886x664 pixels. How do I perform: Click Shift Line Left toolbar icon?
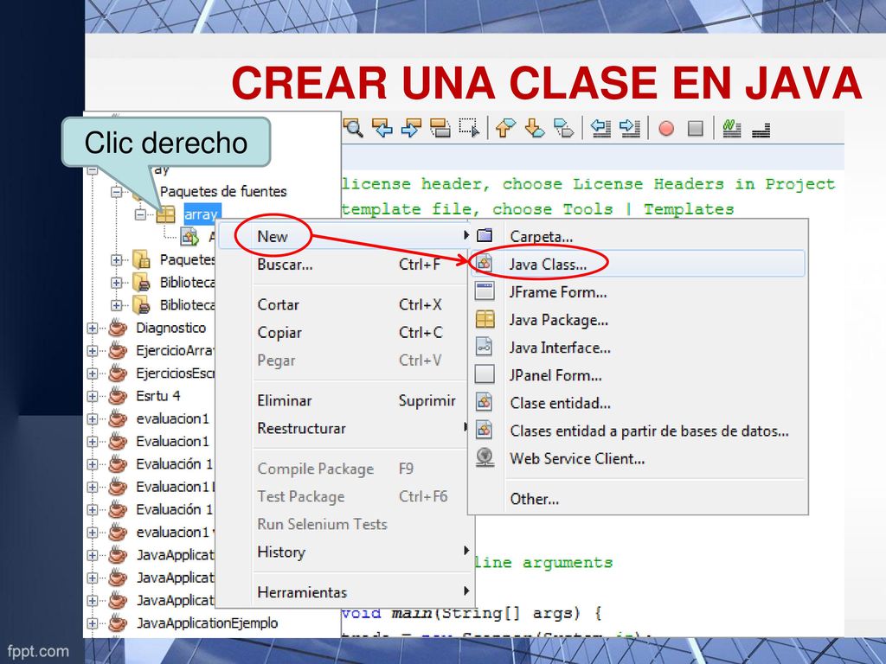click(x=600, y=128)
